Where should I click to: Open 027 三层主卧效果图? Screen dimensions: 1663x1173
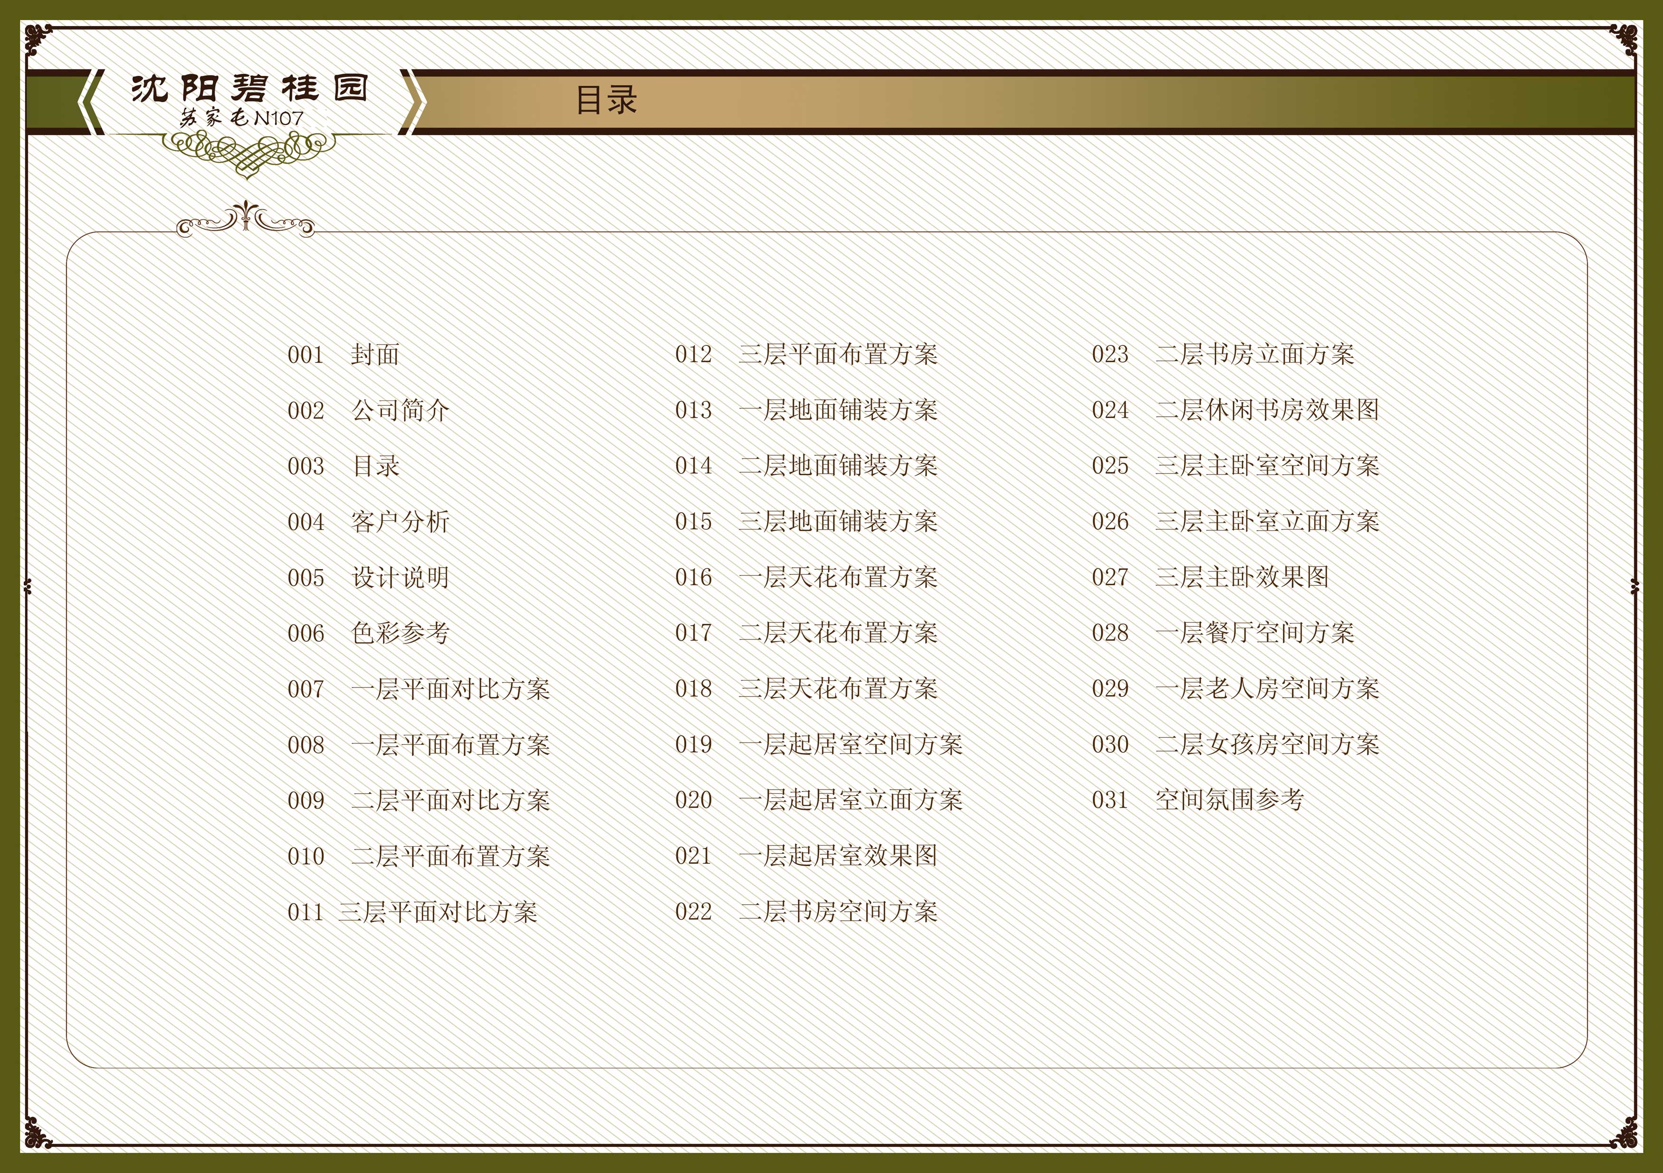click(1242, 577)
